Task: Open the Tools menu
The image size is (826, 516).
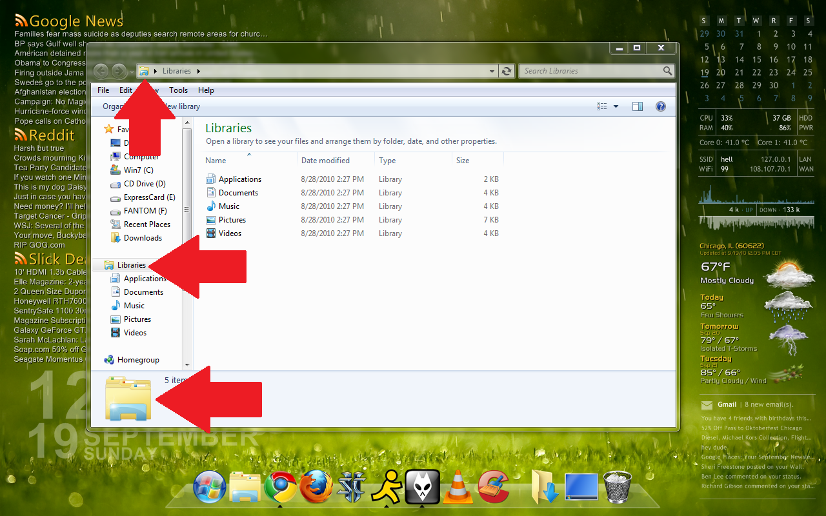Action: pos(178,90)
